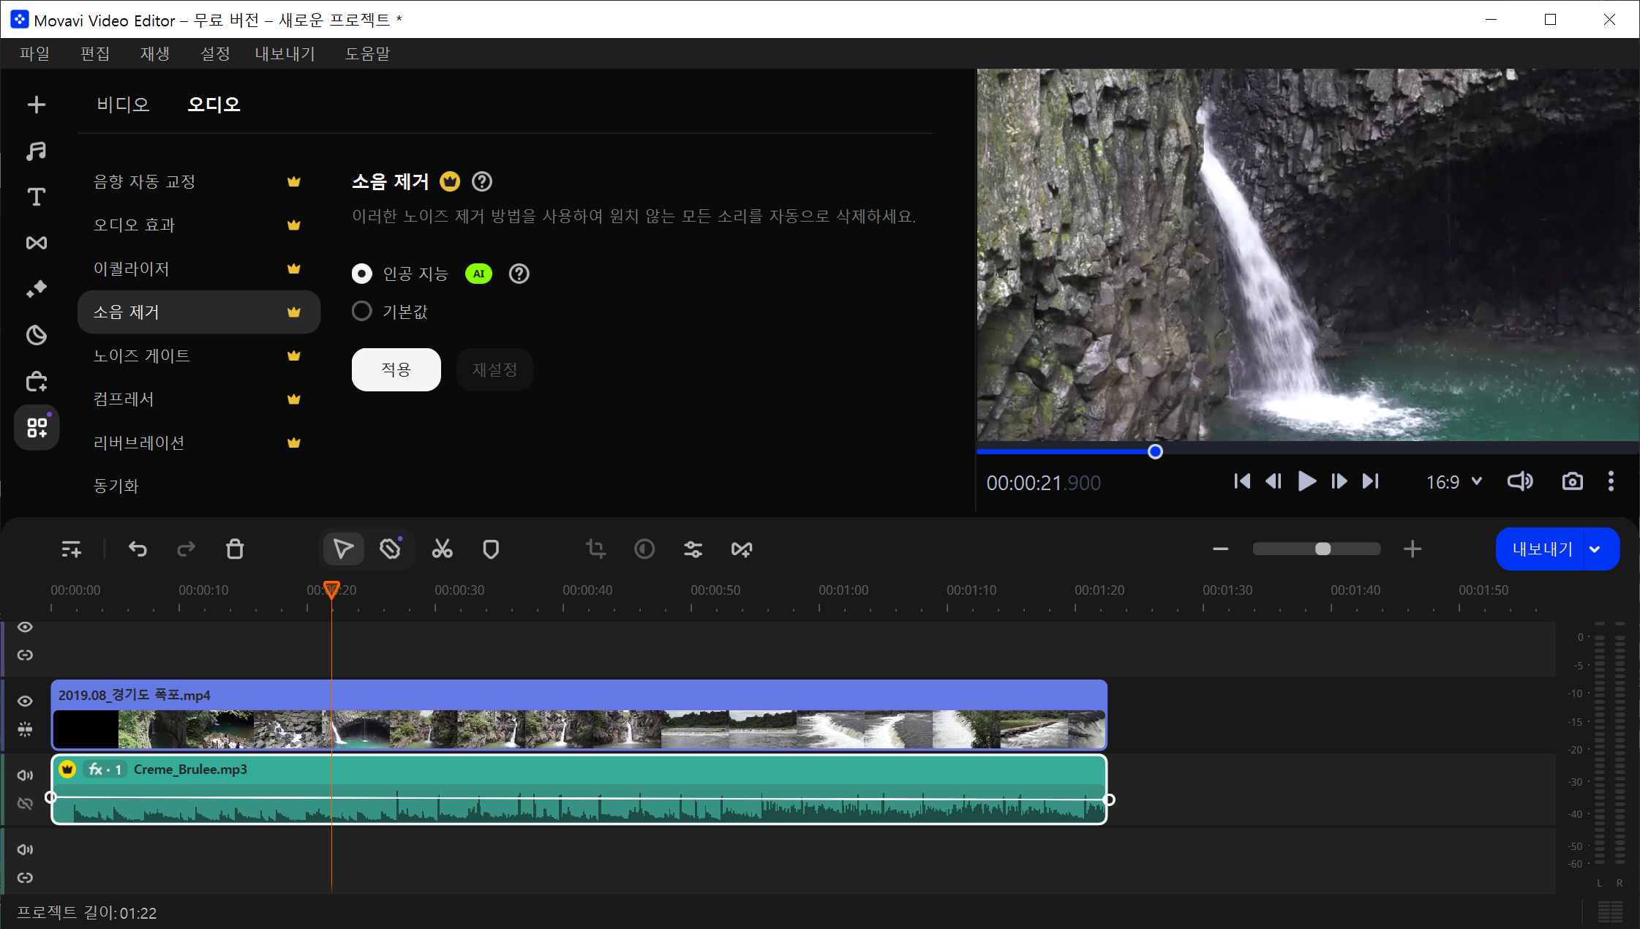
Task: Open clip properties sliders icon
Action: point(693,549)
